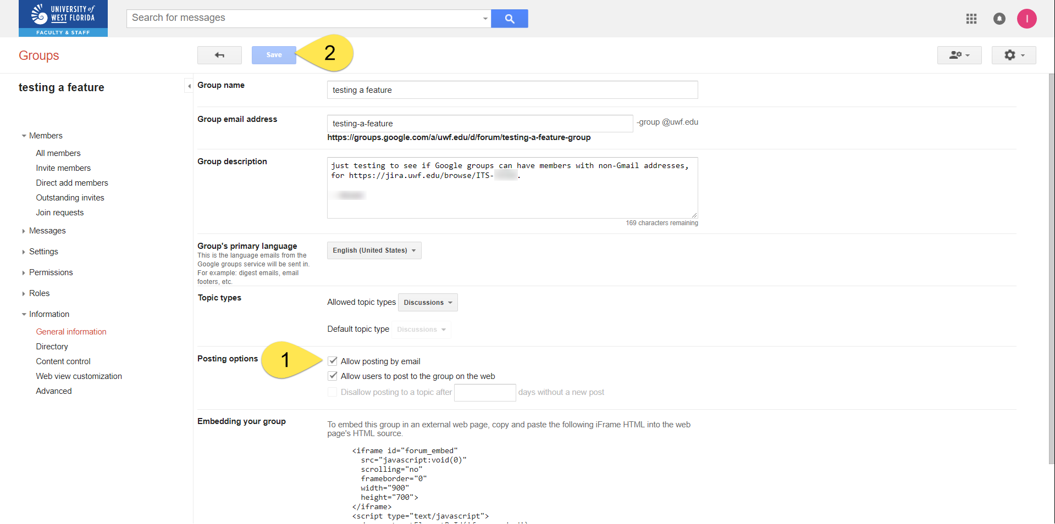This screenshot has width=1055, height=524.
Task: Click the Group name text field
Action: 512,90
